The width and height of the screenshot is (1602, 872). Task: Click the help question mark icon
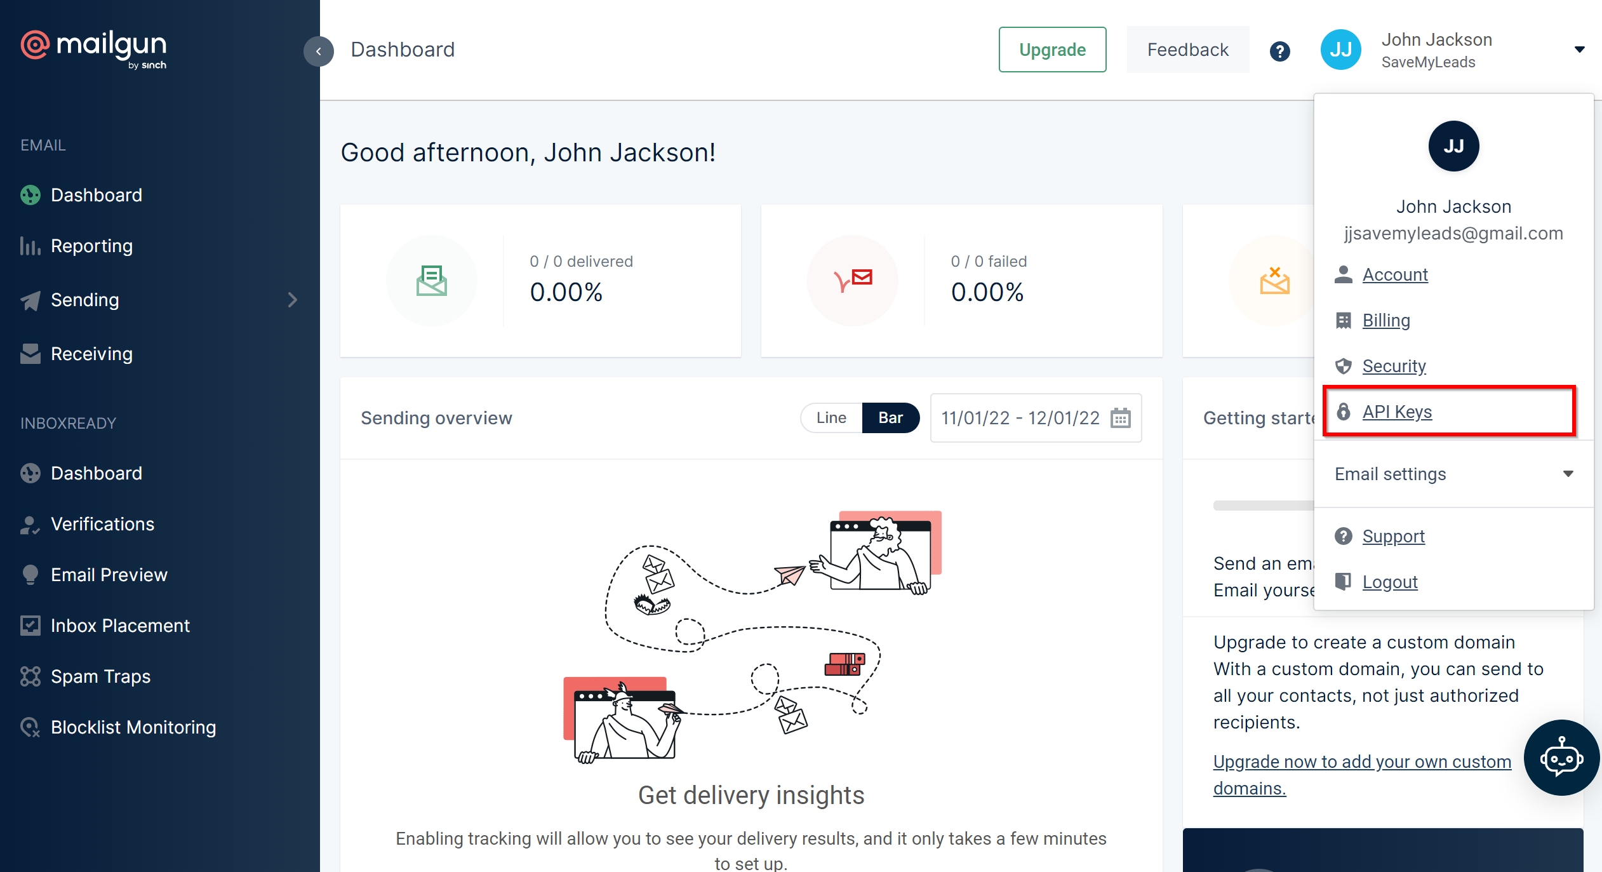pos(1279,50)
